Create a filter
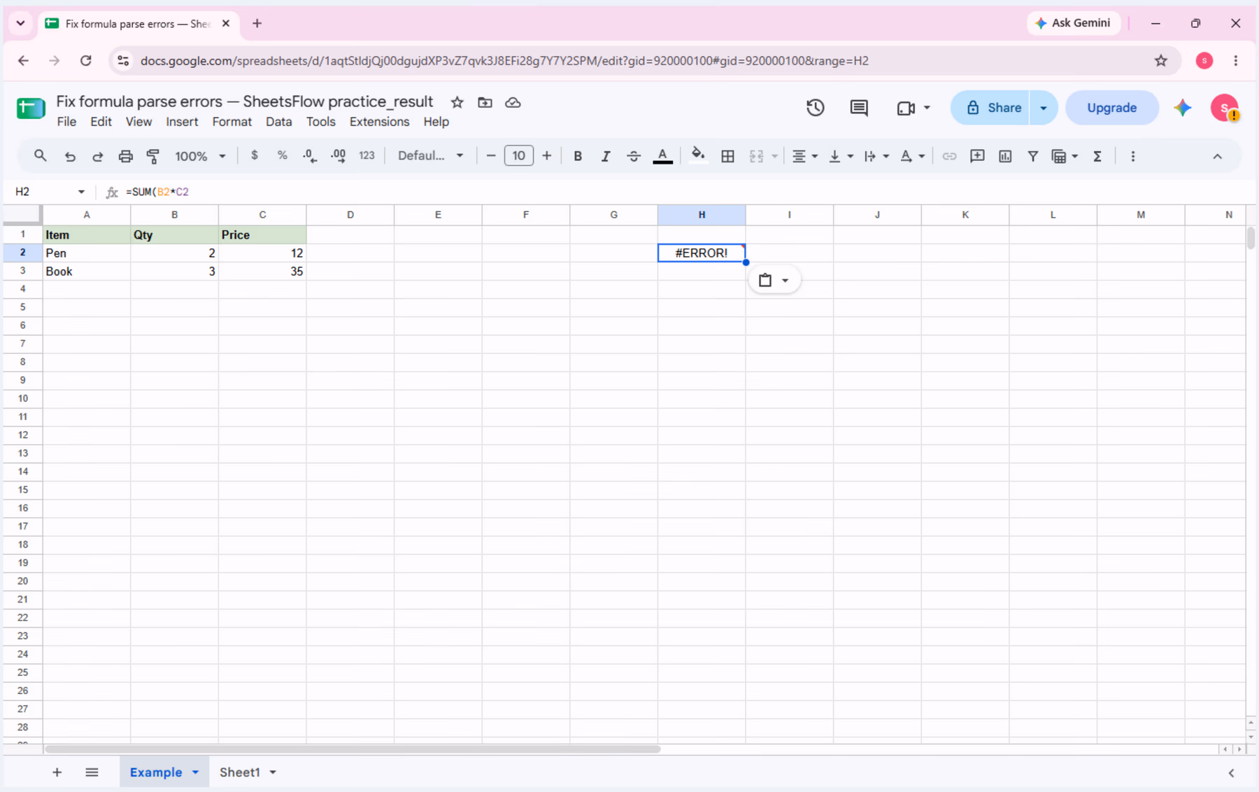The width and height of the screenshot is (1259, 792). pyautogui.click(x=1032, y=156)
